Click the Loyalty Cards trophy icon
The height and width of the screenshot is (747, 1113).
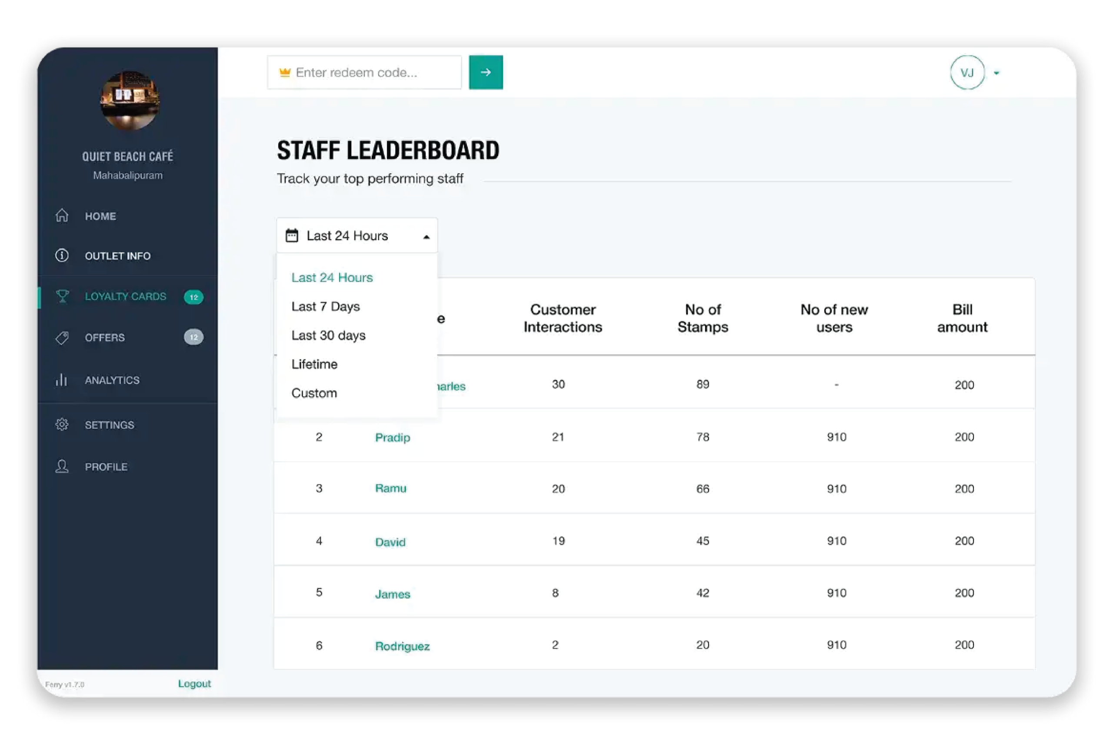[x=63, y=297]
